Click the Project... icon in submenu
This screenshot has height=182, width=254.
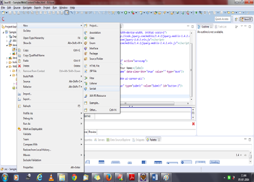point(86,26)
